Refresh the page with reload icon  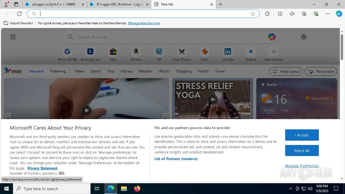click(x=19, y=14)
